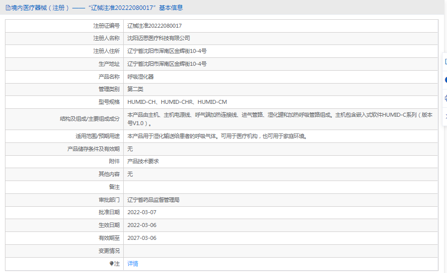Click the label 其他内容

tap(109, 174)
